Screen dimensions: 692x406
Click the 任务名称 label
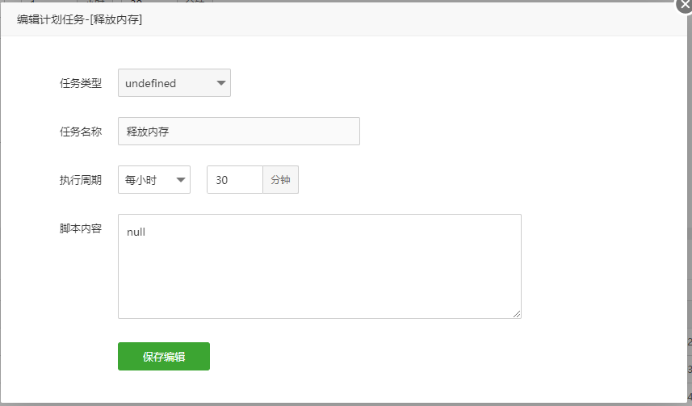(x=81, y=132)
